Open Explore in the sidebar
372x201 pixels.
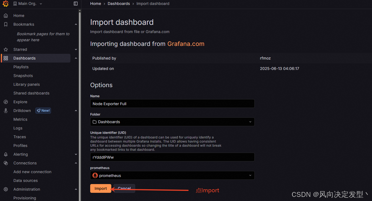click(x=20, y=102)
